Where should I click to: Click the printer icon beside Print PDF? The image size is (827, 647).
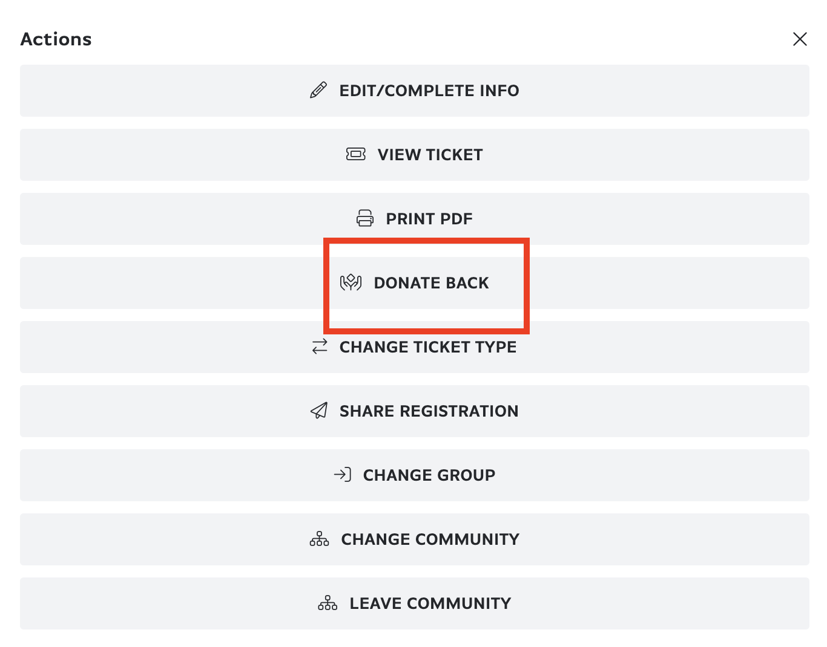pos(364,218)
